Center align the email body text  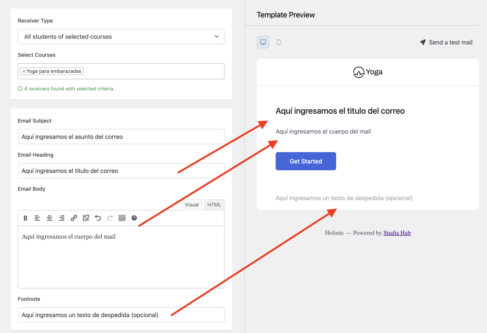pyautogui.click(x=49, y=218)
